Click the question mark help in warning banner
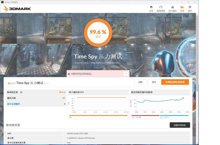This screenshot has width=220, height=145. [126, 74]
